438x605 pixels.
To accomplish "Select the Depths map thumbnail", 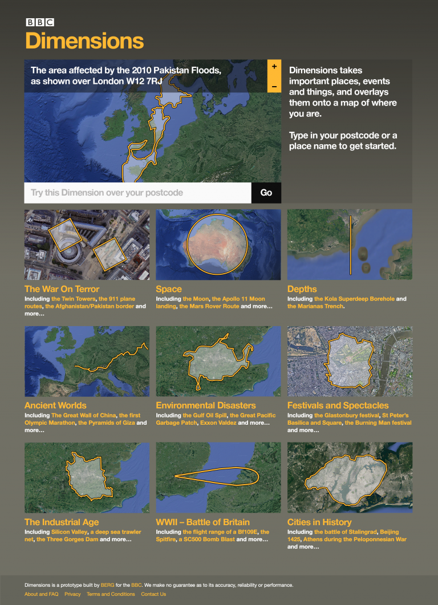I will click(350, 245).
